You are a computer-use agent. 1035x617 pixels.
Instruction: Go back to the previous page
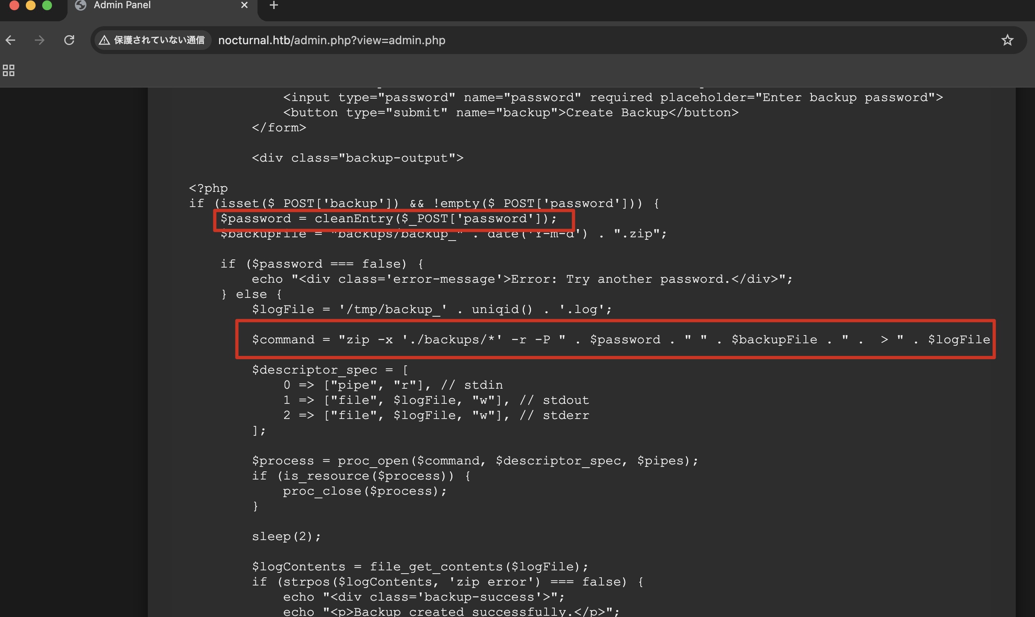click(10, 41)
